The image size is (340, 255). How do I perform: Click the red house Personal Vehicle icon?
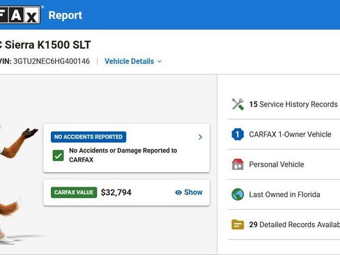[238, 164]
